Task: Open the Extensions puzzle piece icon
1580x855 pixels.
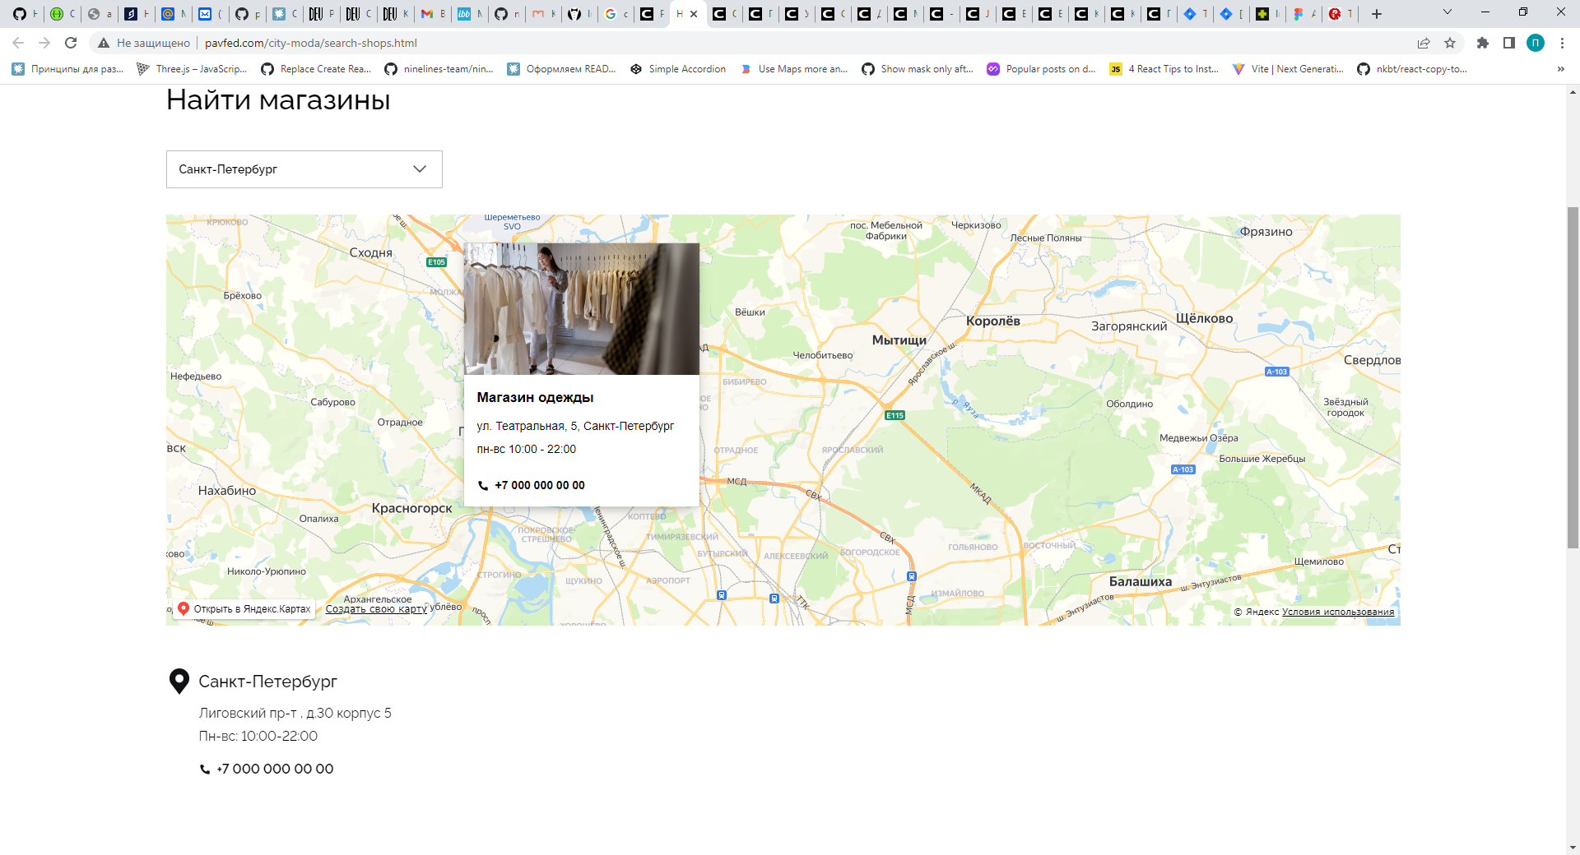Action: click(1482, 43)
